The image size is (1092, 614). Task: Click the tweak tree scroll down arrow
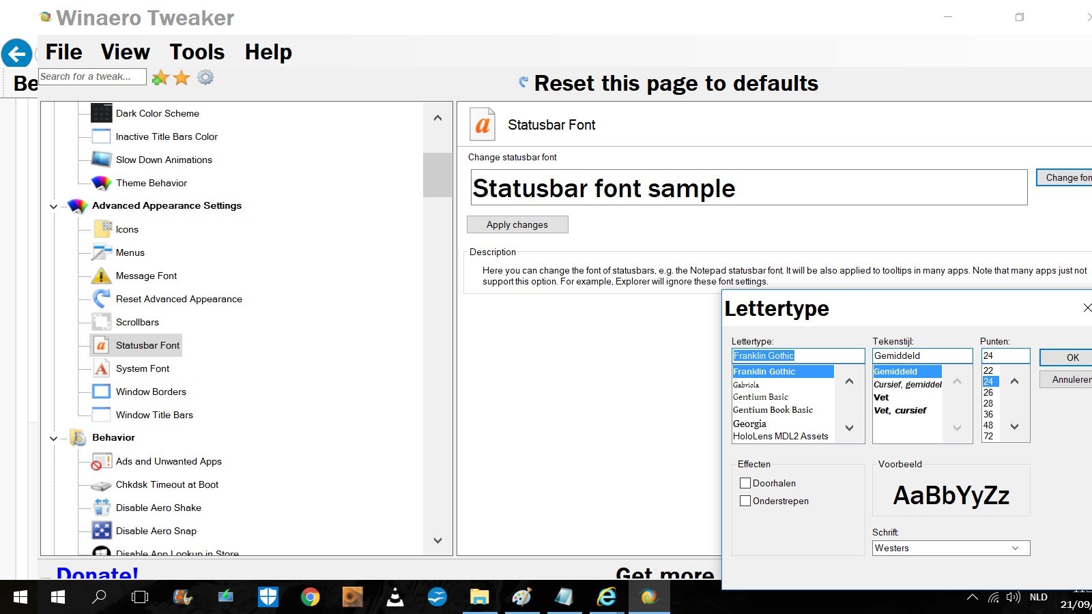pyautogui.click(x=437, y=541)
